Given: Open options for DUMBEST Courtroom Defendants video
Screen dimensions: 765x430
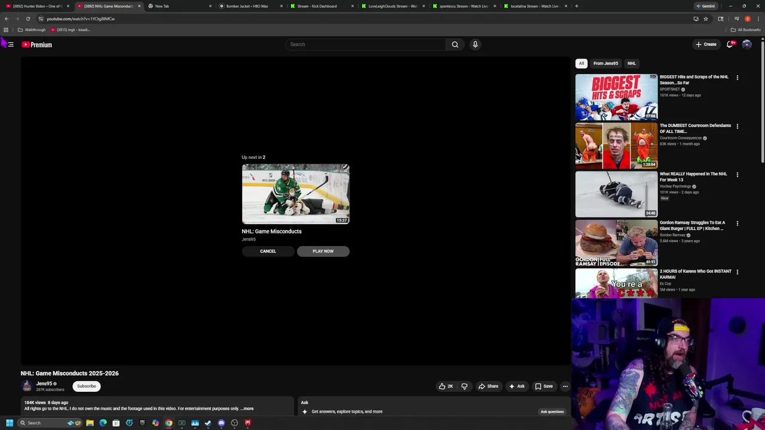Looking at the screenshot, I should click(737, 126).
